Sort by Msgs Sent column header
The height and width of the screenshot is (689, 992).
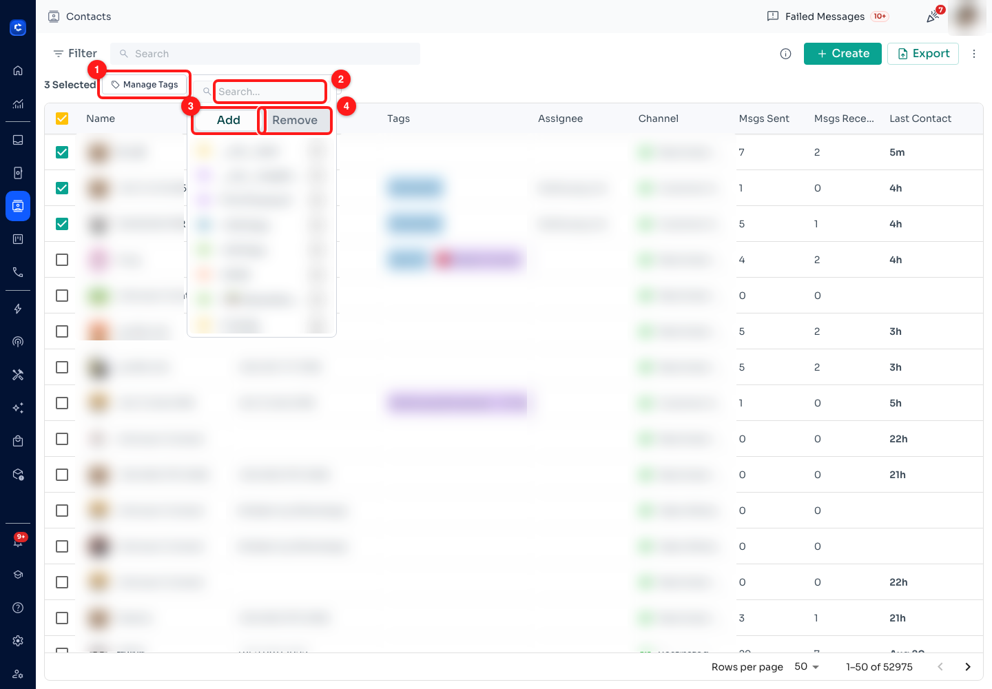tap(764, 119)
